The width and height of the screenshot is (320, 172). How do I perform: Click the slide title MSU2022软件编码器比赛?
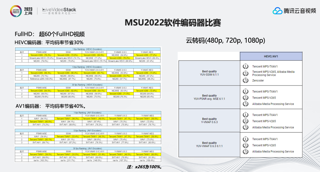coord(173,22)
